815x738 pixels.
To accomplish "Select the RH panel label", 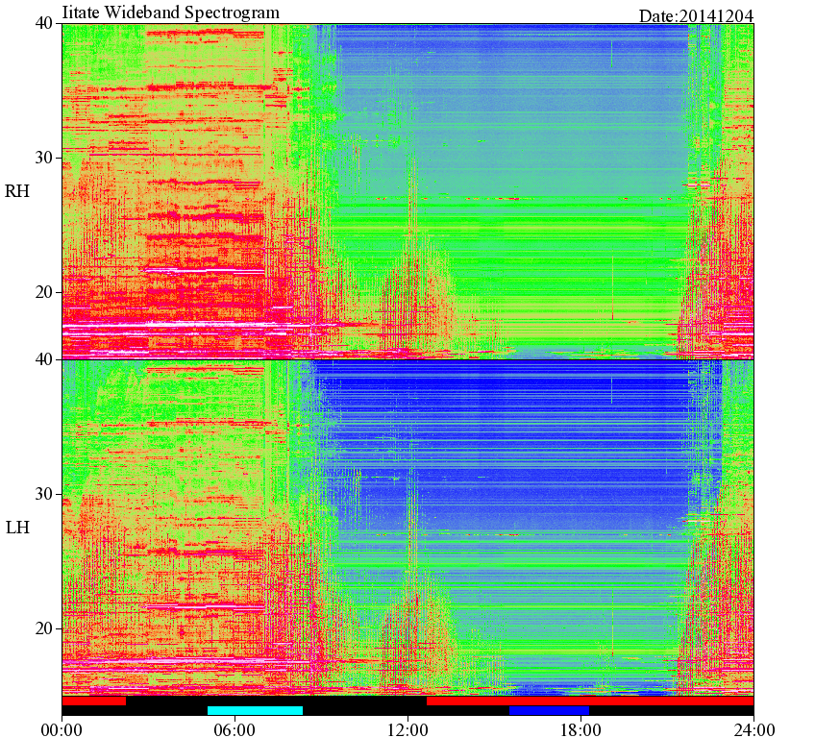I will pos(17,191).
